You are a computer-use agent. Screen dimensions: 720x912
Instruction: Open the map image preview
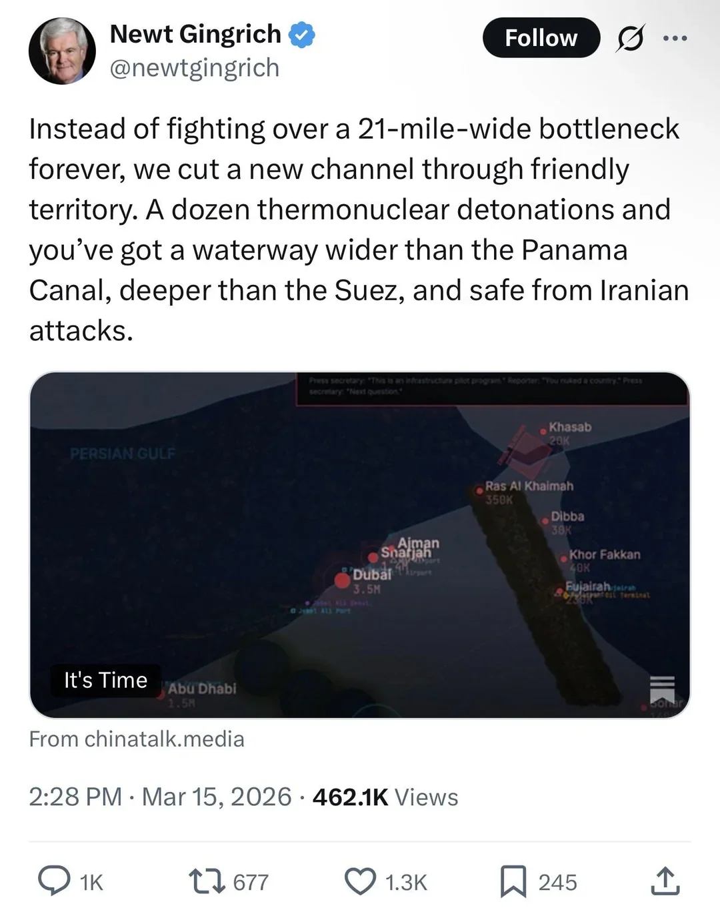point(360,545)
